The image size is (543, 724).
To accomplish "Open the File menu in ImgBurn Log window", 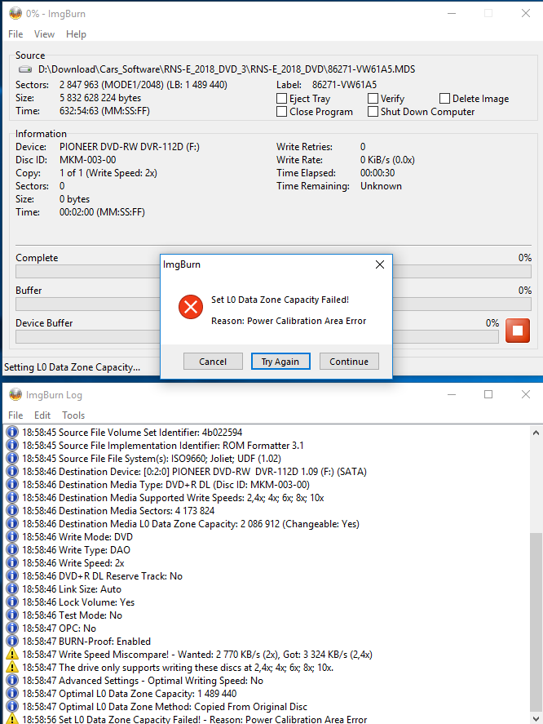I will 15,415.
